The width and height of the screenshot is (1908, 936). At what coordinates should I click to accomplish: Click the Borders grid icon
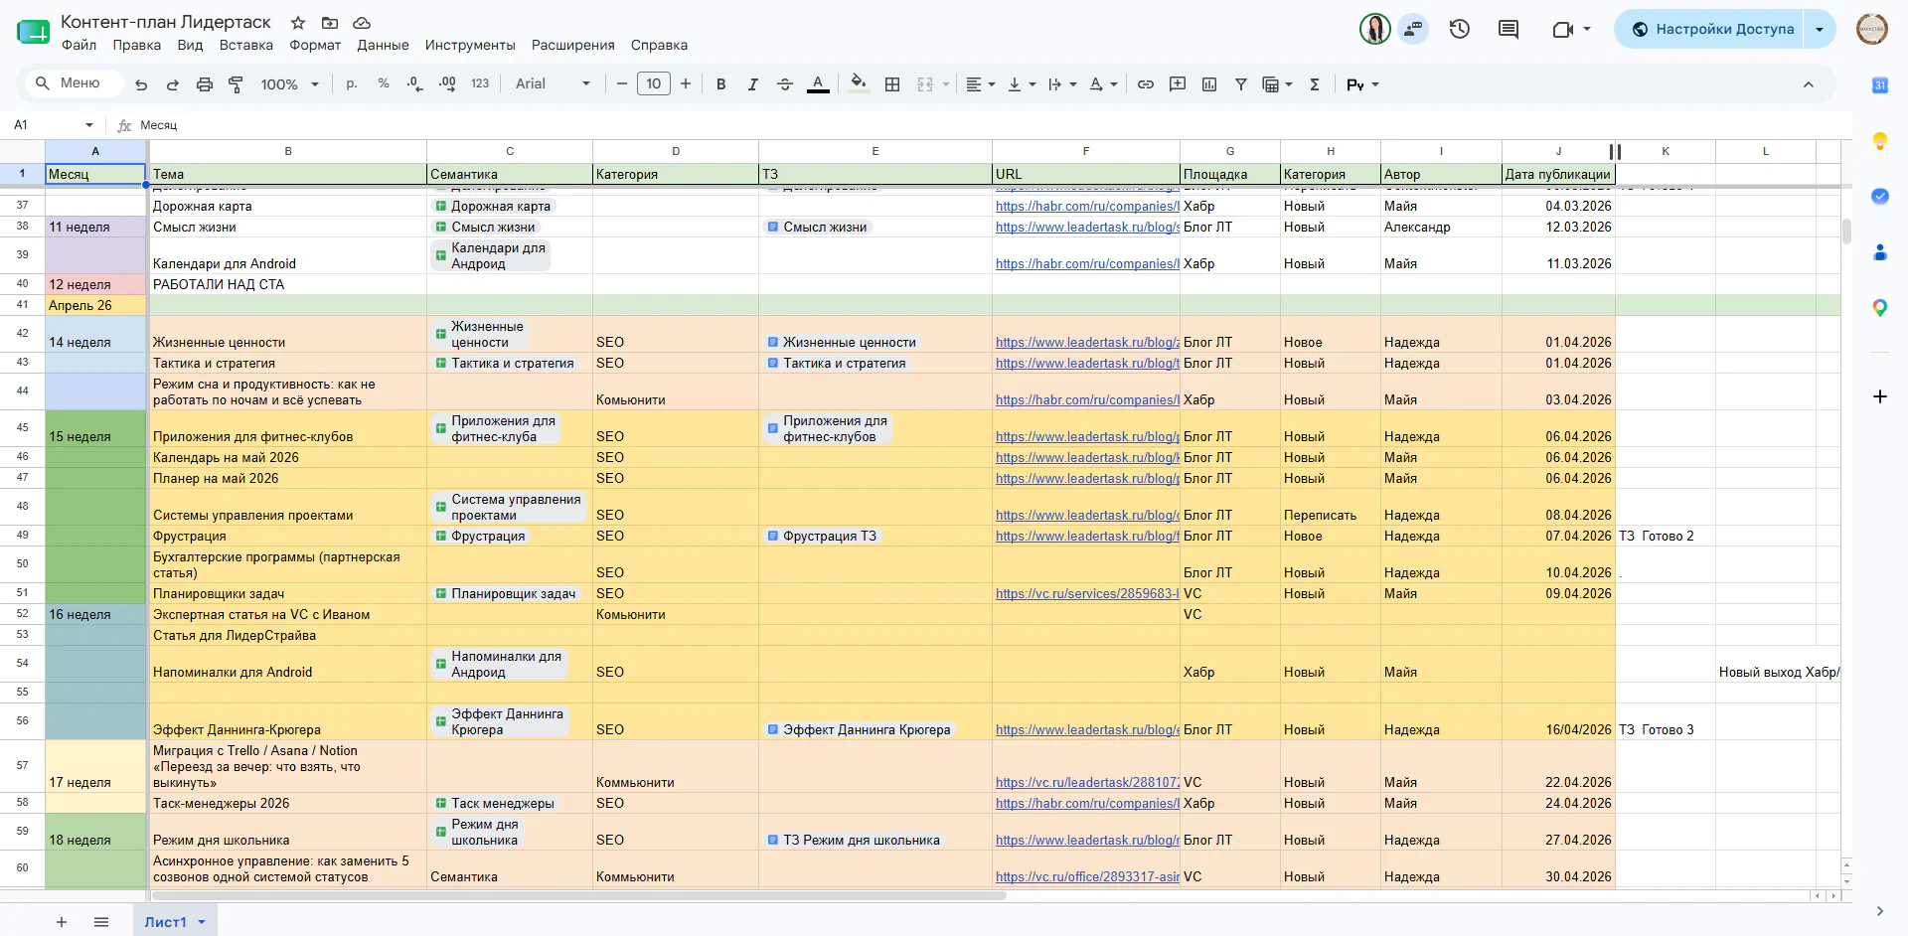click(892, 84)
